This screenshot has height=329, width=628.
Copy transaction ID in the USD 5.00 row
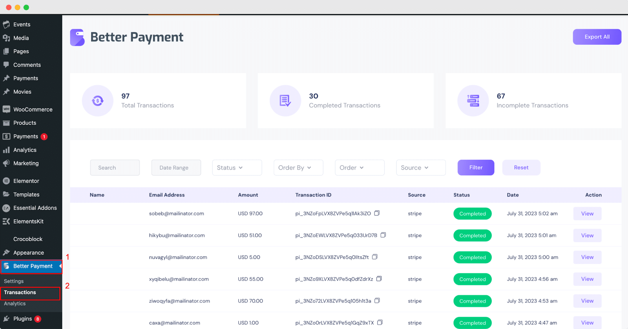(x=374, y=257)
